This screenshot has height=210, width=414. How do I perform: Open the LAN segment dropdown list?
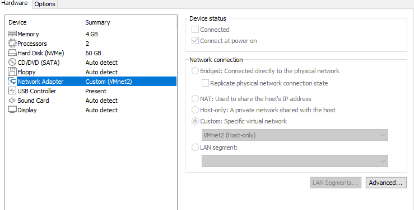point(295,161)
